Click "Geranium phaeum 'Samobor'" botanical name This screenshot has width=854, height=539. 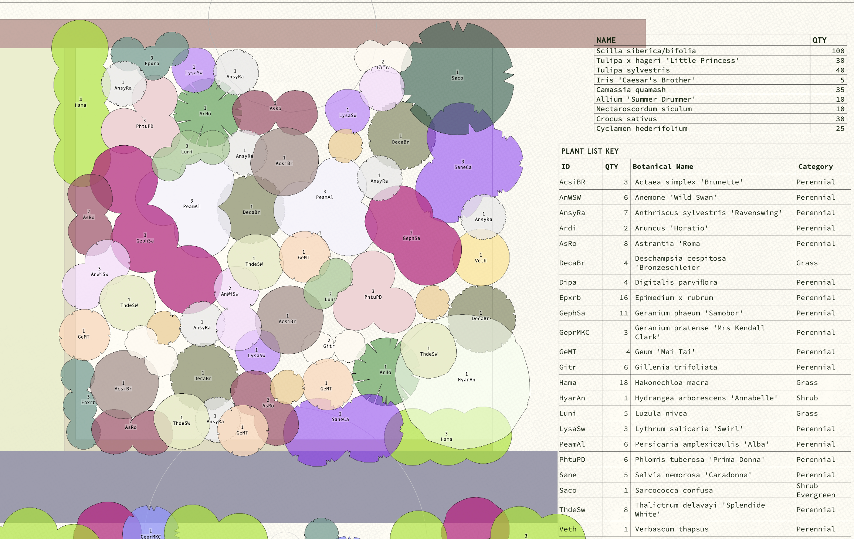[x=689, y=313]
